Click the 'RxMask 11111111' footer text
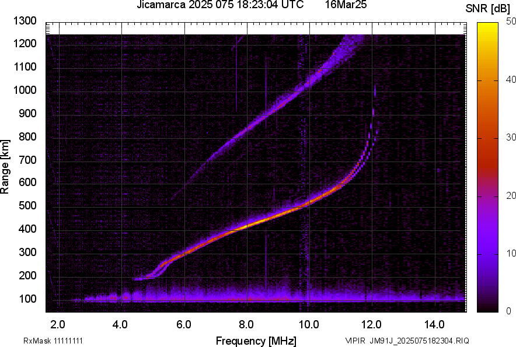The image size is (516, 347). (x=53, y=341)
